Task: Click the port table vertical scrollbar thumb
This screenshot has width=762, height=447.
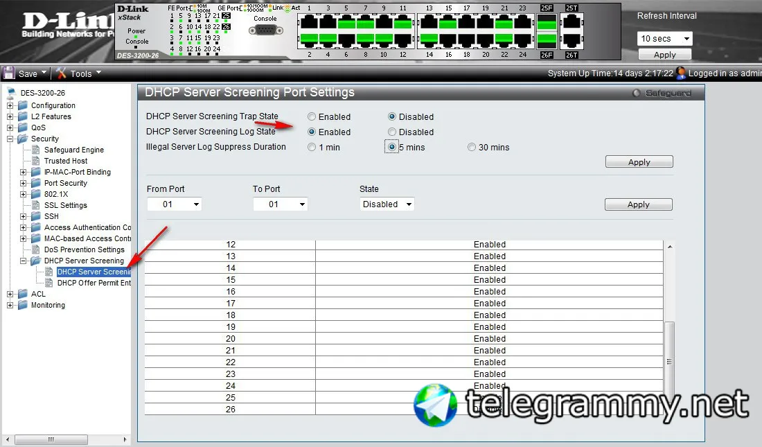Action: point(669,362)
